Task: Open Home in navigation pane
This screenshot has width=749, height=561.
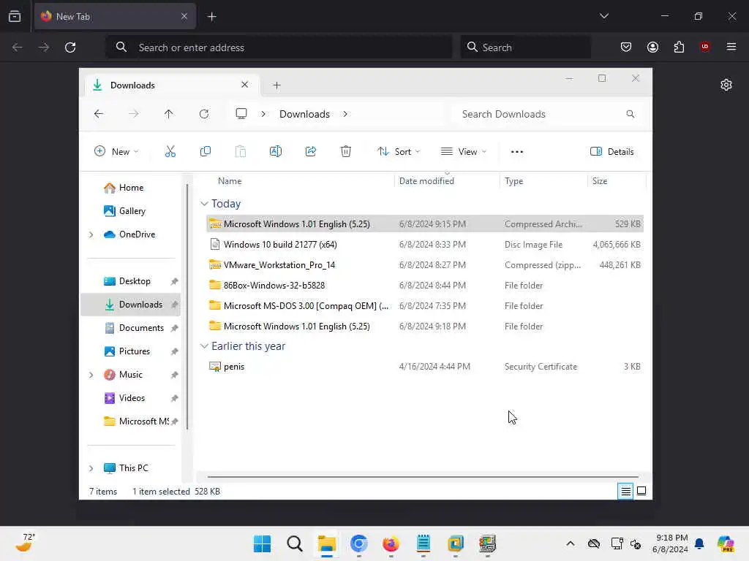Action: click(x=132, y=188)
